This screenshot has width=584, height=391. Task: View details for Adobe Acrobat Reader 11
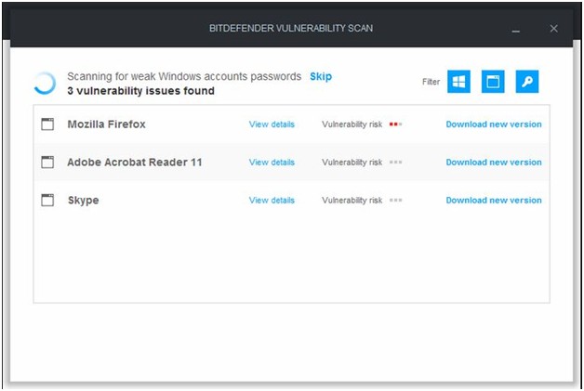(x=272, y=163)
